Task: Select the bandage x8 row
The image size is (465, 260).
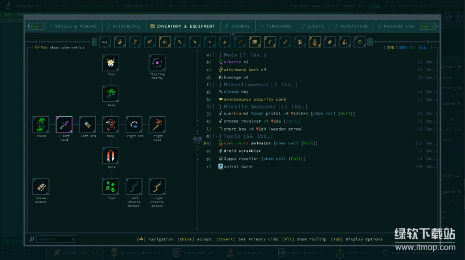Action: 322,77
